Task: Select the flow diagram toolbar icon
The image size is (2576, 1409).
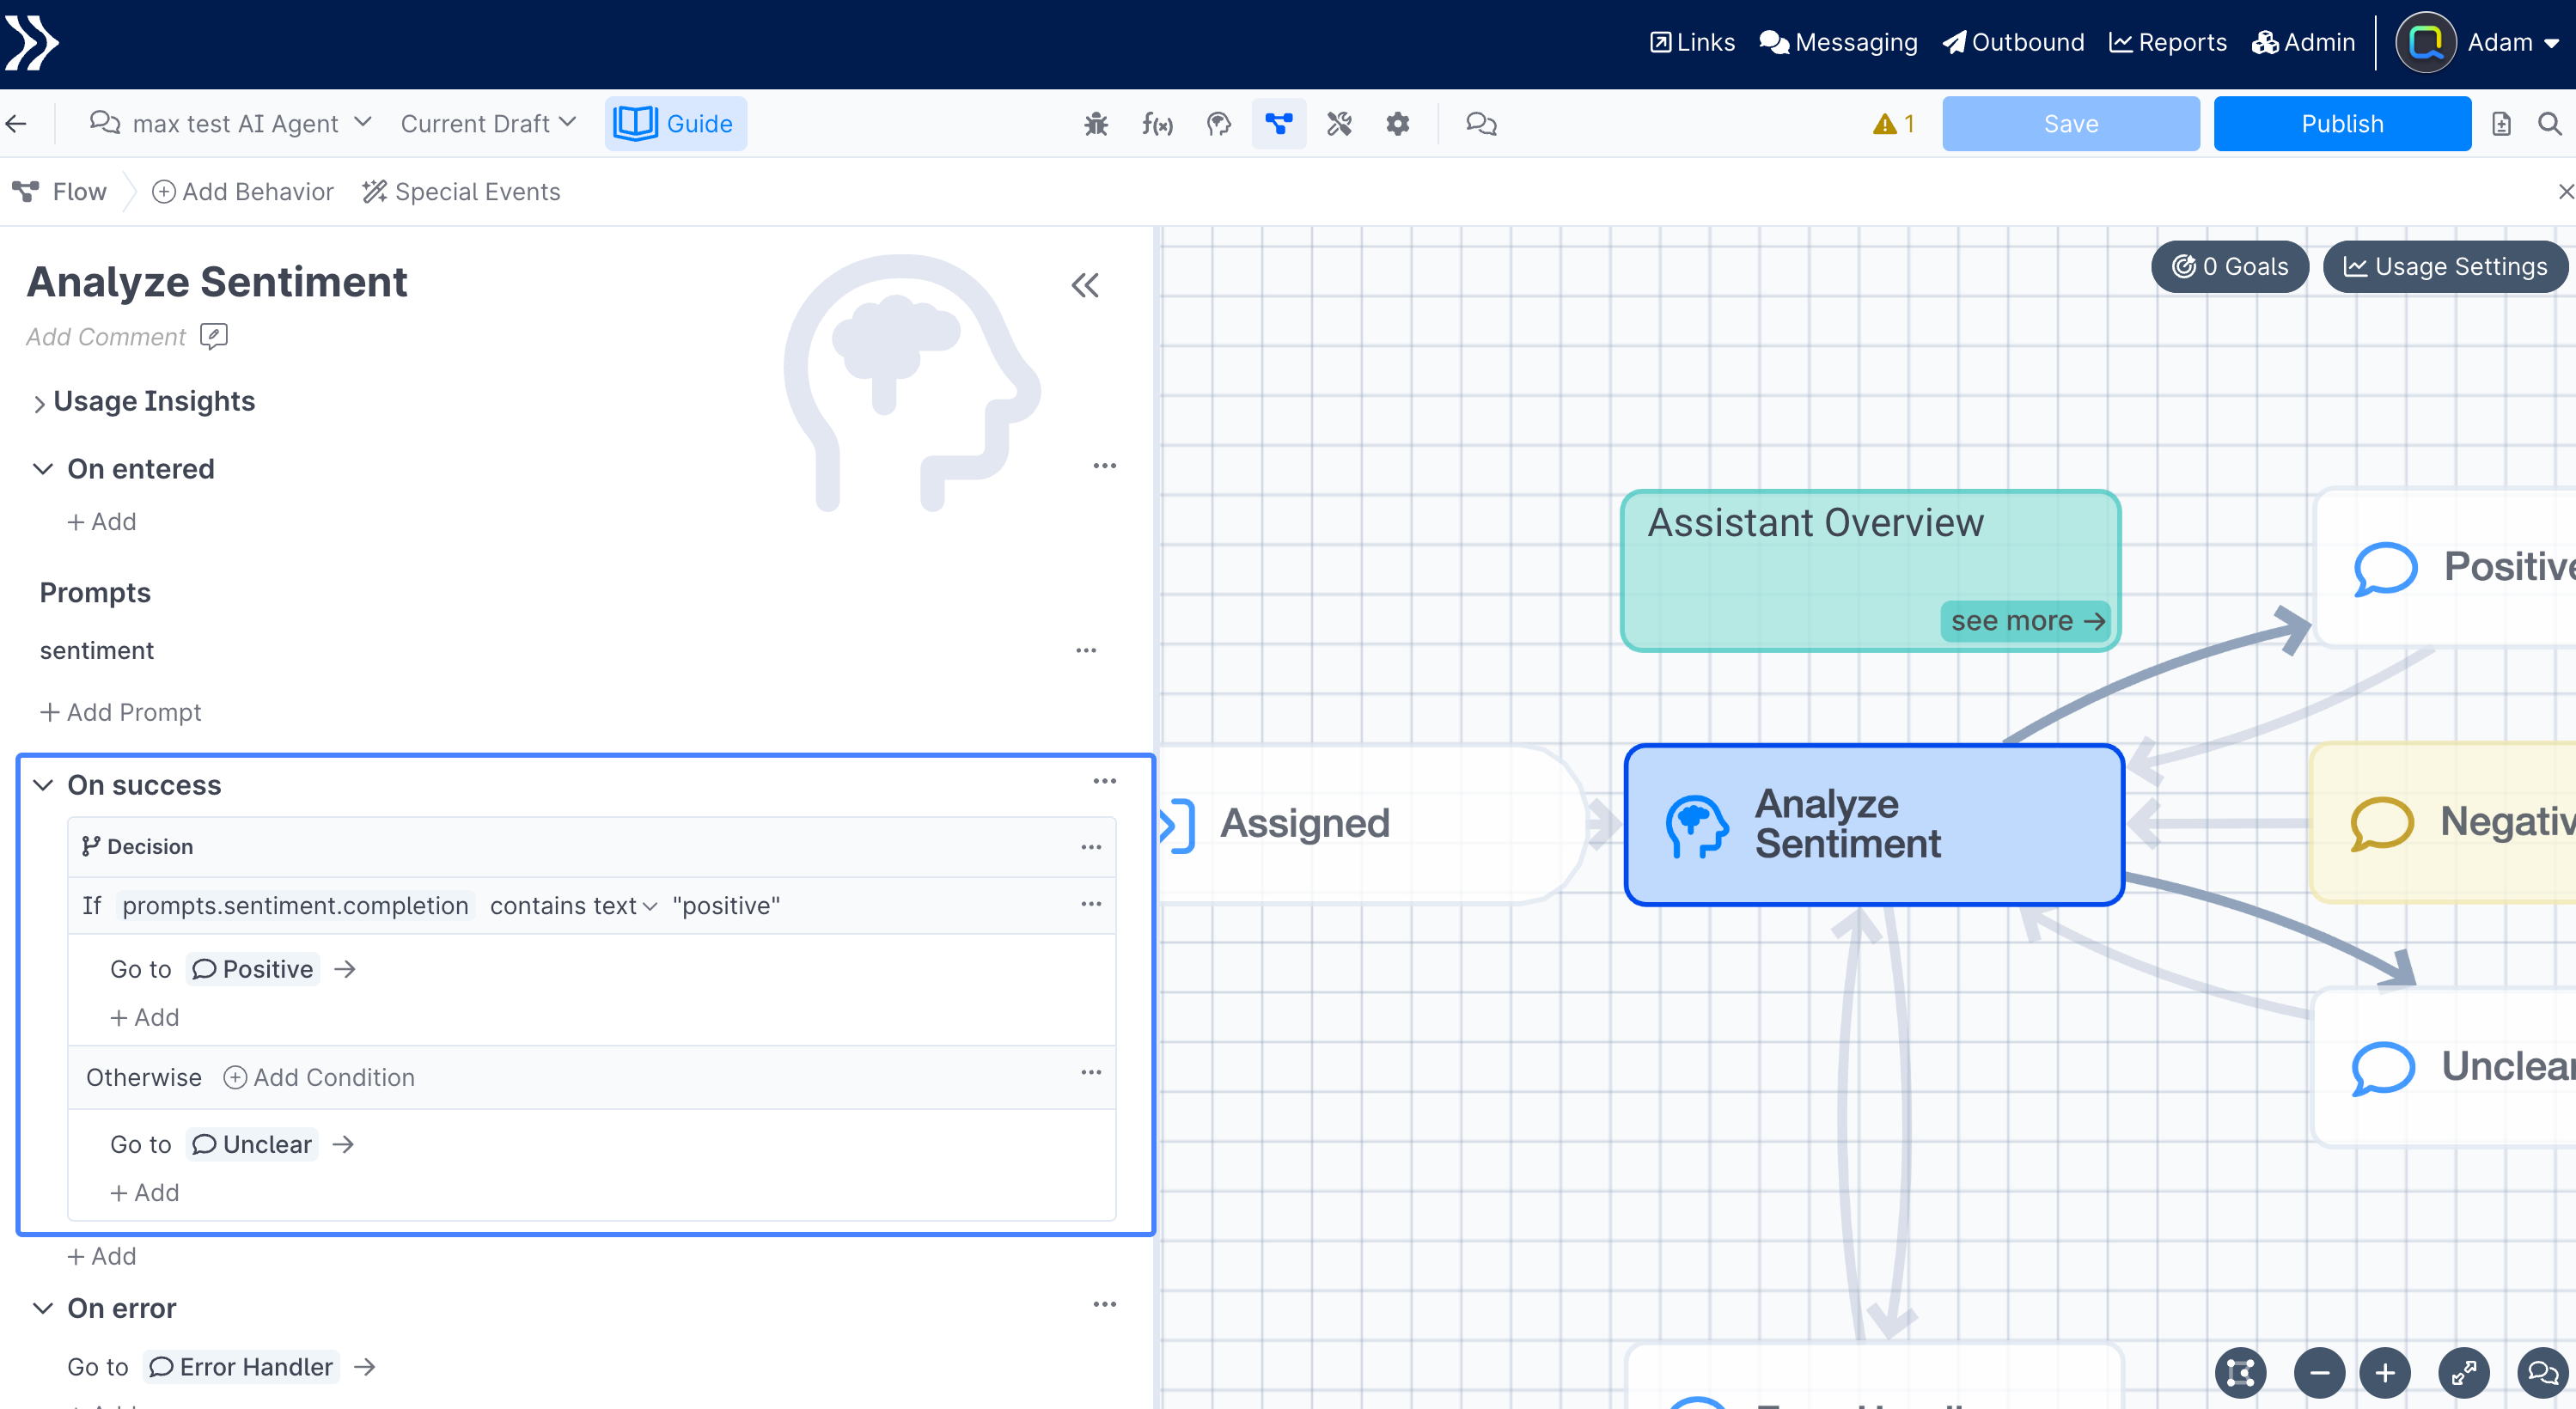Action: (x=1279, y=124)
